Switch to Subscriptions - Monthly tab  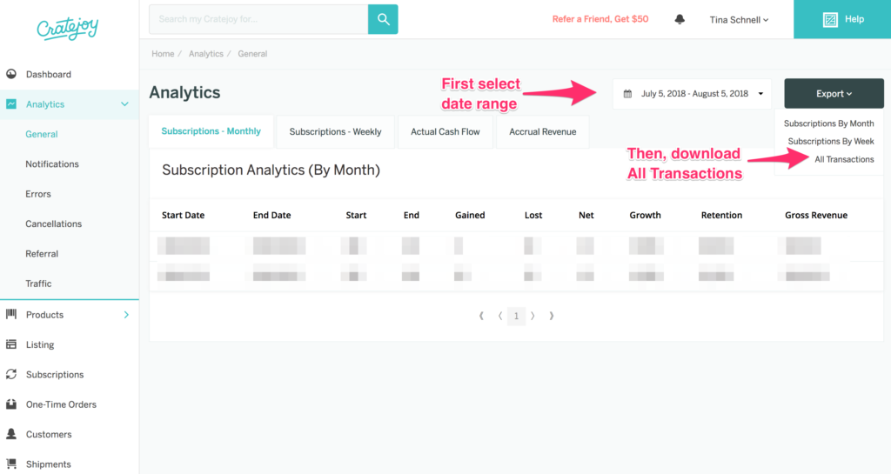pos(211,131)
